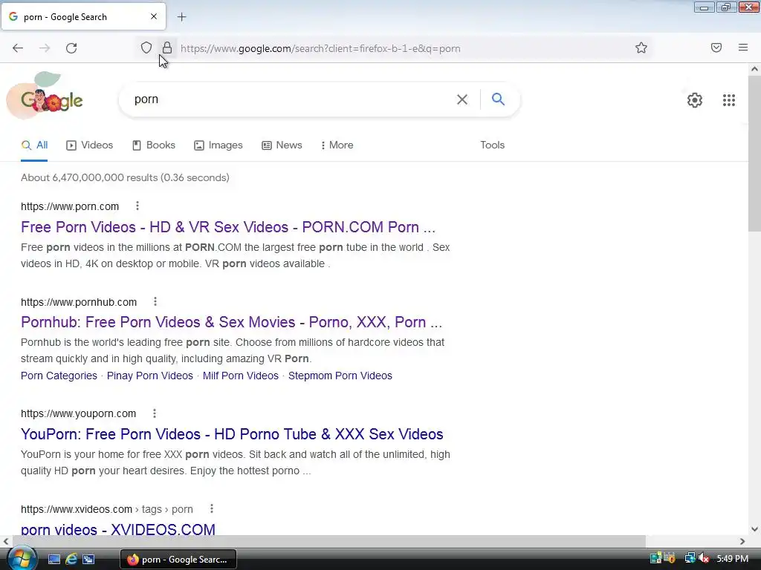
Task: Open the tracking protection shield icon
Action: 146,47
